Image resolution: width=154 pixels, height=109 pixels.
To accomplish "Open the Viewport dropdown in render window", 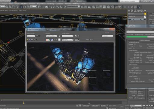I will (x=51, y=36).
